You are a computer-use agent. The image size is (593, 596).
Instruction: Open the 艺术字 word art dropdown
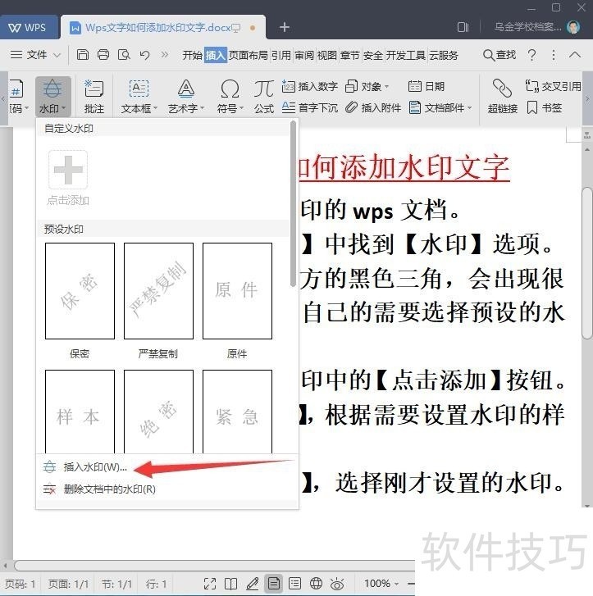point(186,96)
